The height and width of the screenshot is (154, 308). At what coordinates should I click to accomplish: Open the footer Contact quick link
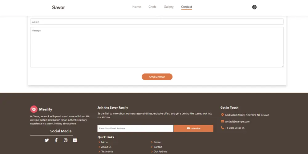[158, 147]
